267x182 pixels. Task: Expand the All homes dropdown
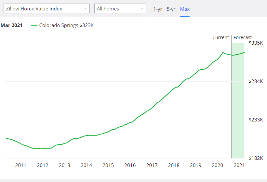click(x=120, y=8)
